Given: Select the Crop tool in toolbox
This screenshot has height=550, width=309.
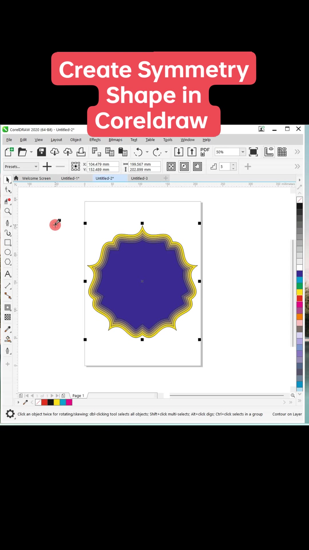Looking at the screenshot, I should point(8,201).
